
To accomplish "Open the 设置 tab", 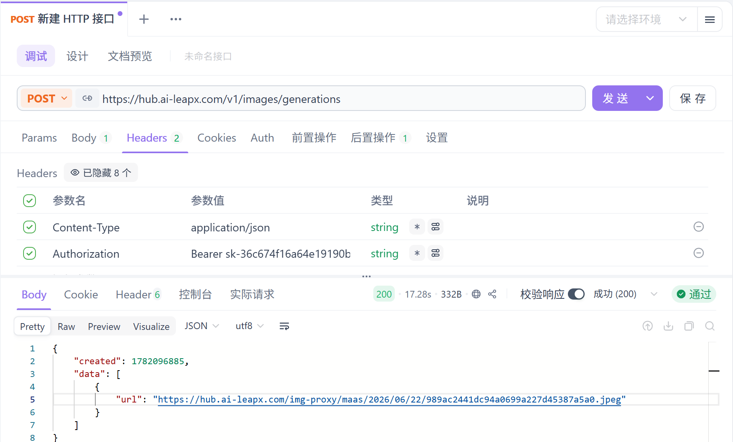I will (437, 138).
